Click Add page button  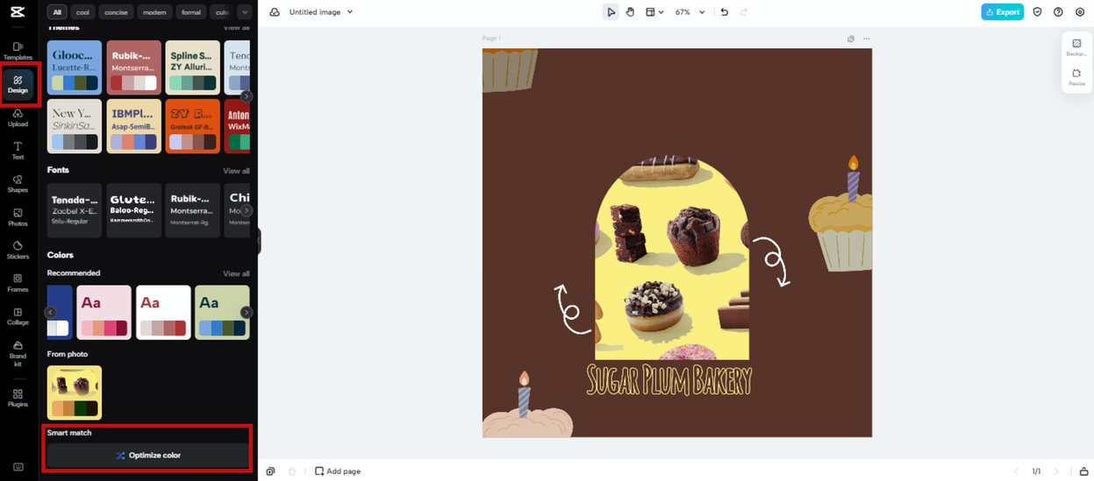pos(338,471)
